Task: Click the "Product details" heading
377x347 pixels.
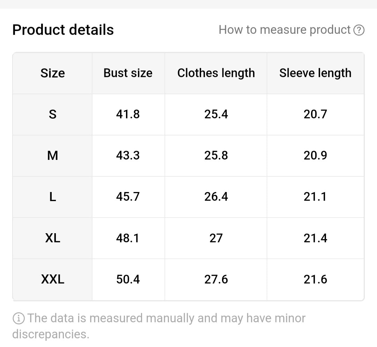Action: tap(63, 30)
